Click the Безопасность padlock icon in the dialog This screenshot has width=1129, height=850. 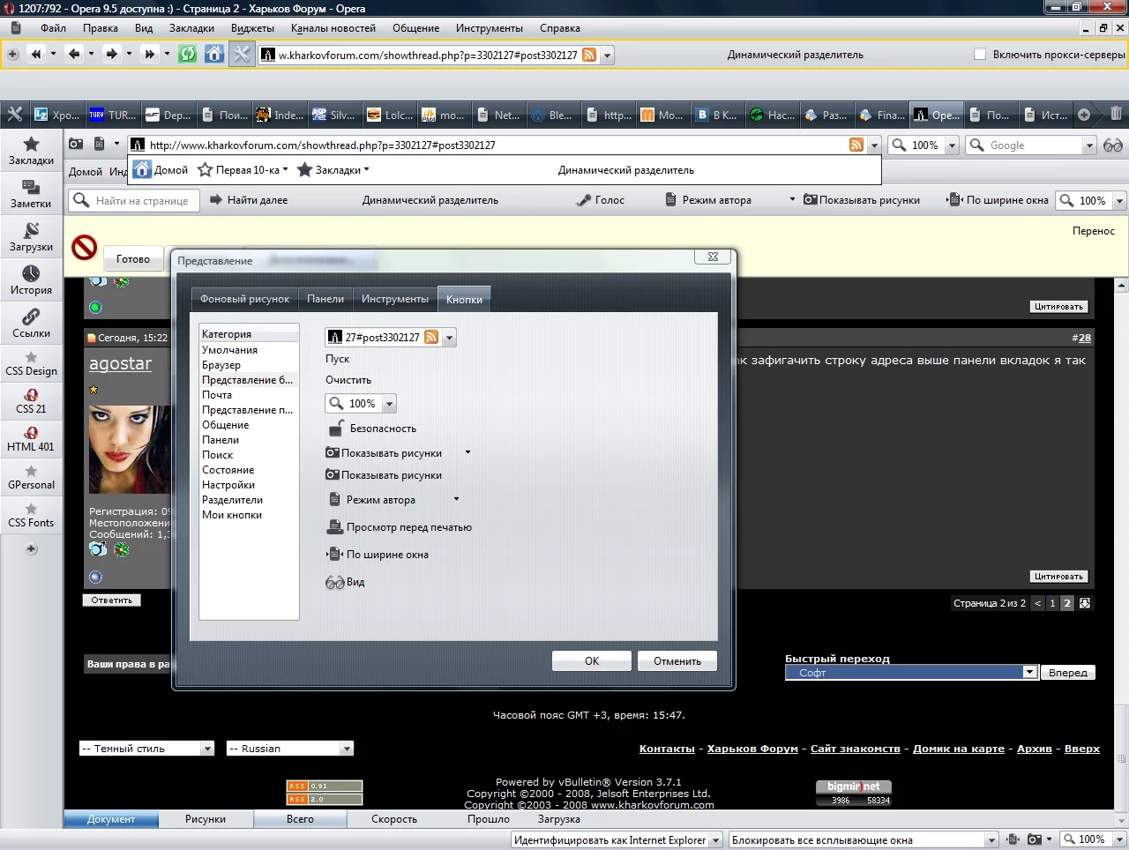[x=335, y=428]
